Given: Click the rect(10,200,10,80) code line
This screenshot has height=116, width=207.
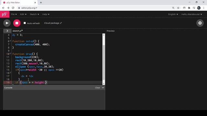Looking at the screenshot, I should tap(29, 60).
